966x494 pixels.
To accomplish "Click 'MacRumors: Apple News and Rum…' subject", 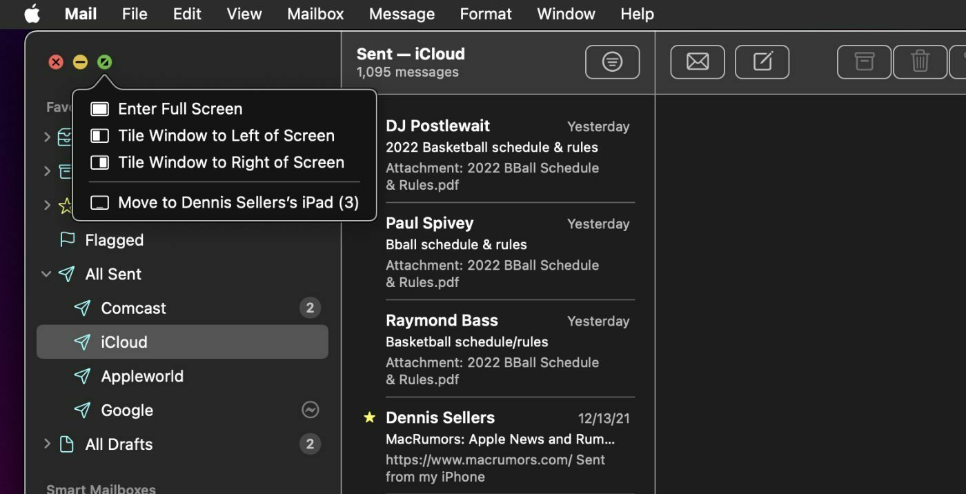I will (x=500, y=439).
